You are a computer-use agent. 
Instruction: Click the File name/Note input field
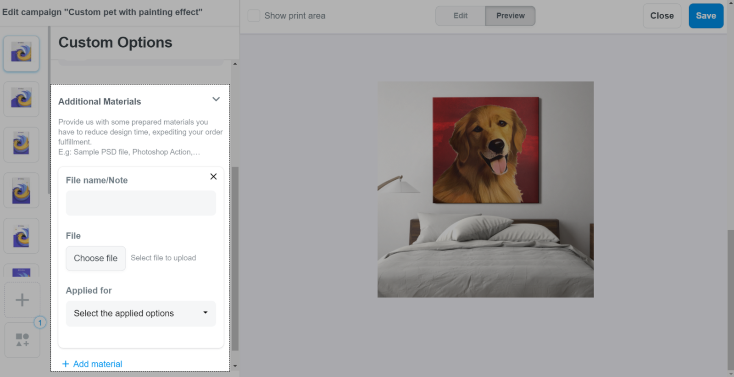(141, 203)
